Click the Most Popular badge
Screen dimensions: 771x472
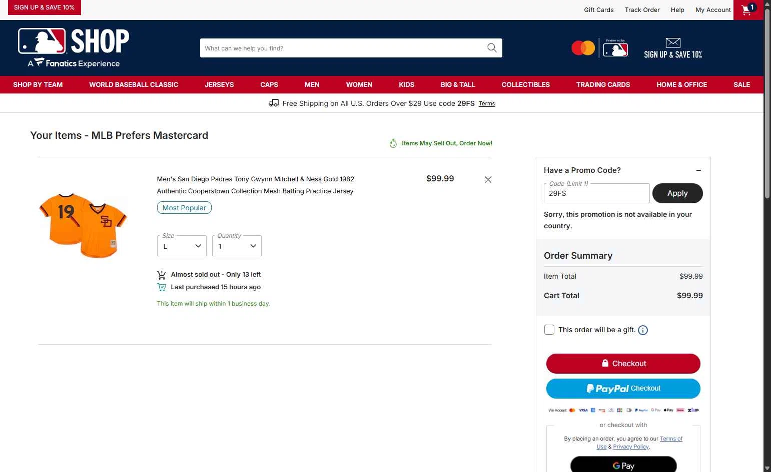tap(184, 208)
